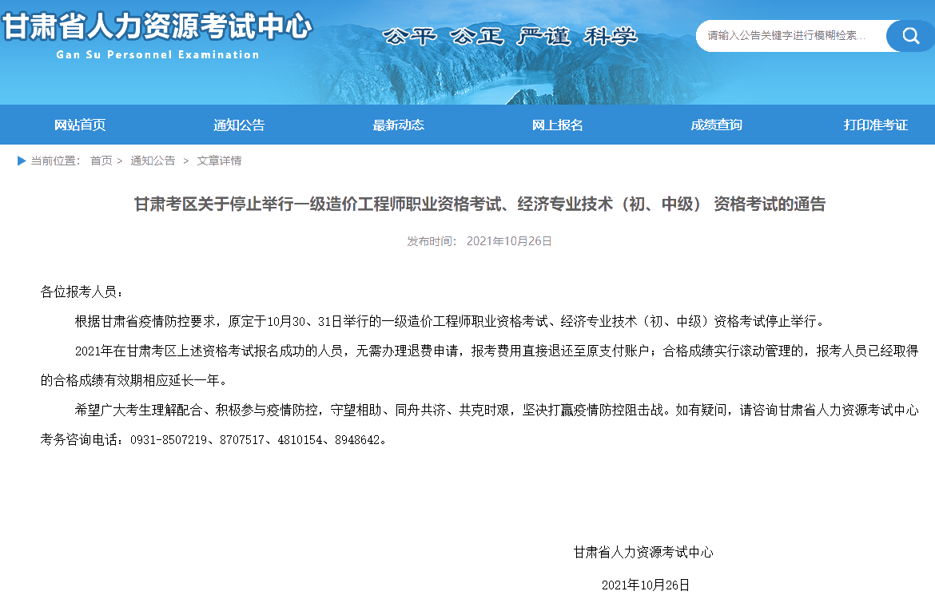Go to 最新动态 in the nav bar
This screenshot has width=935, height=611.
coord(398,125)
